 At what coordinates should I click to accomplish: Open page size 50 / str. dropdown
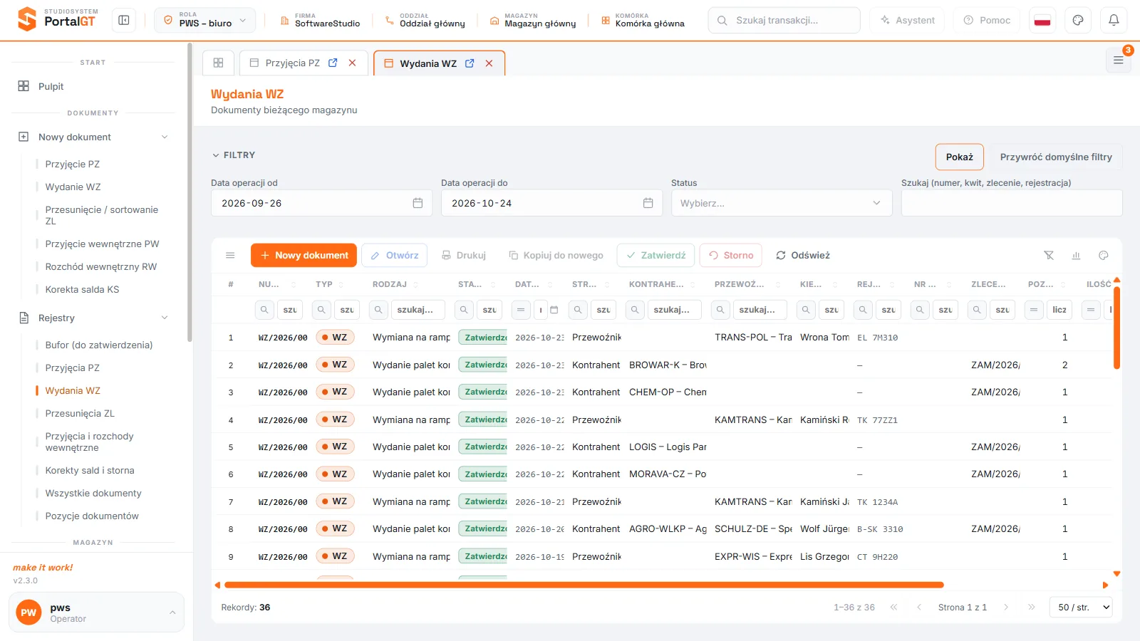click(x=1081, y=608)
